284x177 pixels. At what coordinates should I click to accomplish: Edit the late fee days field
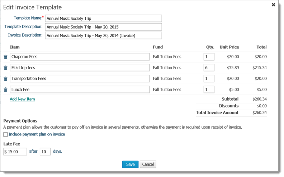45,152
